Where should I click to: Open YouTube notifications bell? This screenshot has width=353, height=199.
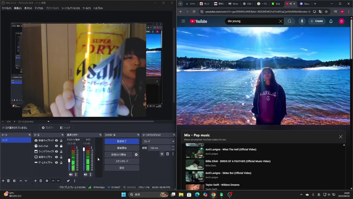tap(331, 21)
